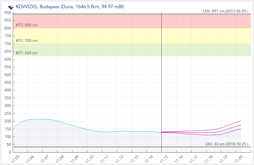The image size is (254, 165).
Task: Click the 200 value on the y-axis
Action: click(x=8, y=121)
